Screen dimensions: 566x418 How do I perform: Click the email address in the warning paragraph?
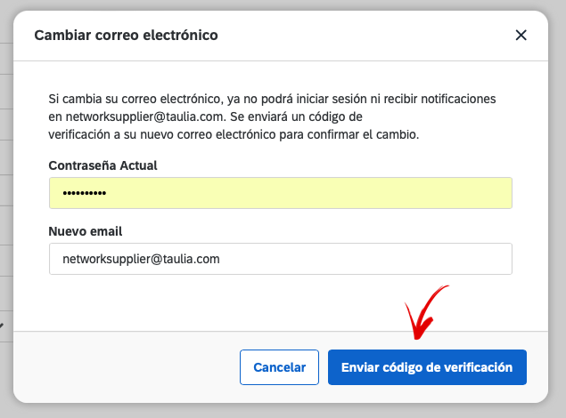(144, 117)
